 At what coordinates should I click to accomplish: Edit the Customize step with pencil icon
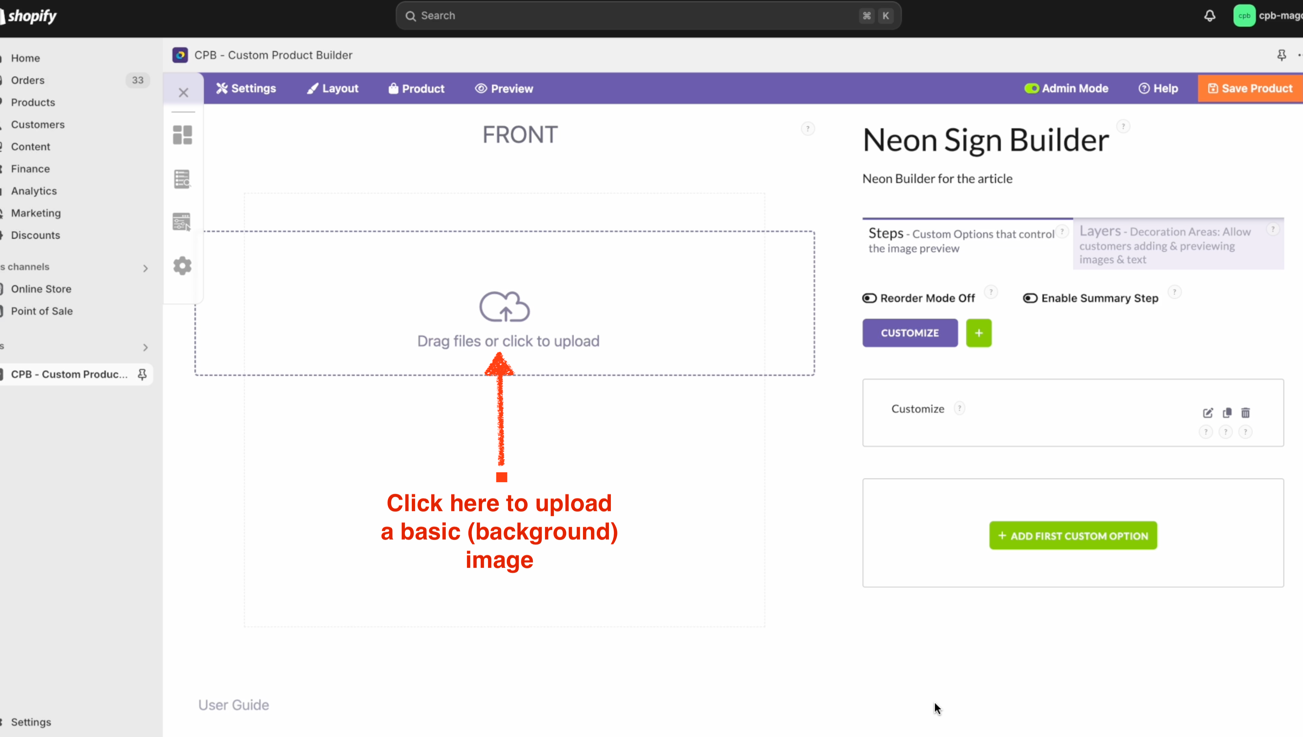coord(1208,413)
